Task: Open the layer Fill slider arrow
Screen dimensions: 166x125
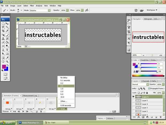Action: (163, 93)
